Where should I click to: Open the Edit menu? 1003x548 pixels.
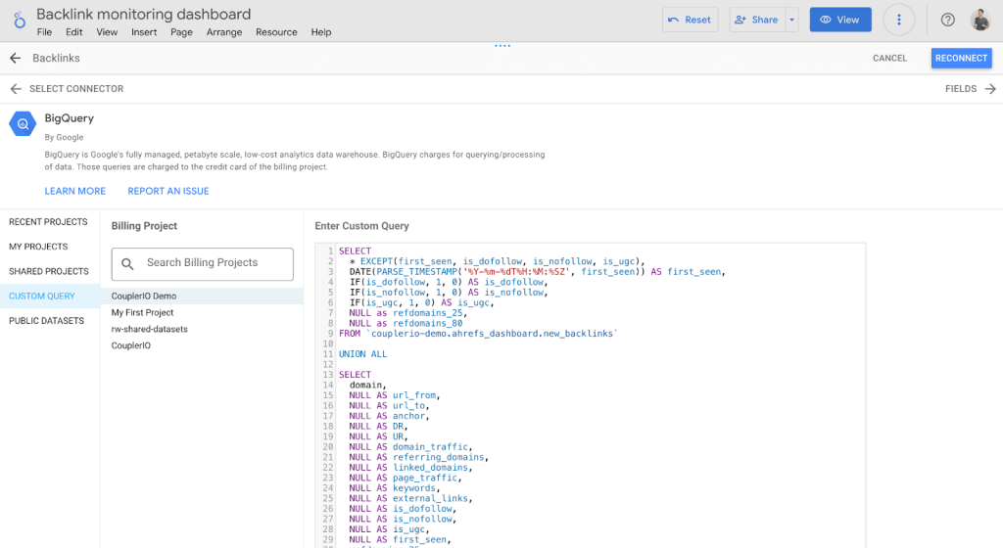coord(73,32)
